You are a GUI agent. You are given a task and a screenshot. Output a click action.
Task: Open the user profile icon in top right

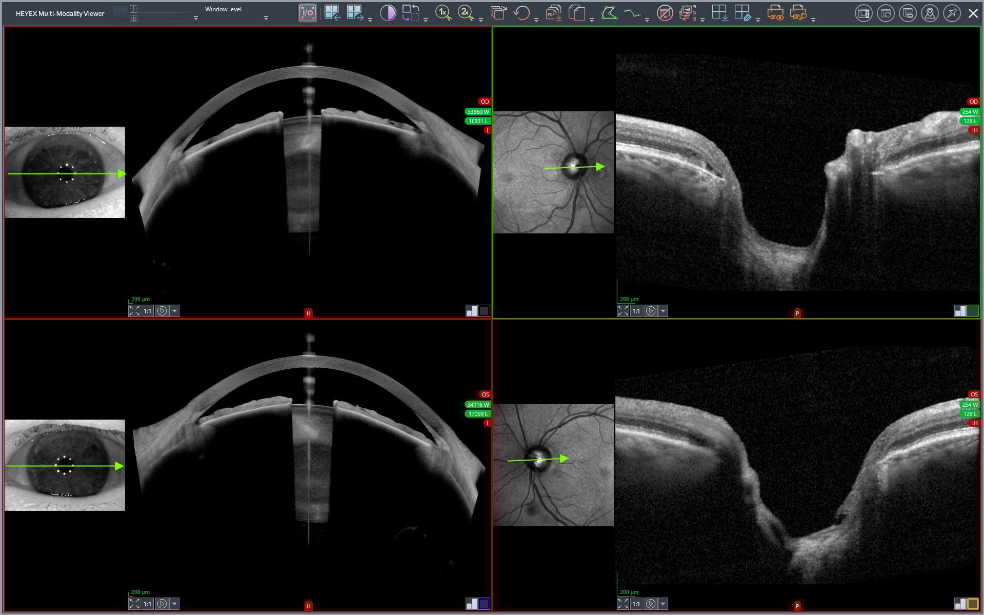pyautogui.click(x=930, y=13)
